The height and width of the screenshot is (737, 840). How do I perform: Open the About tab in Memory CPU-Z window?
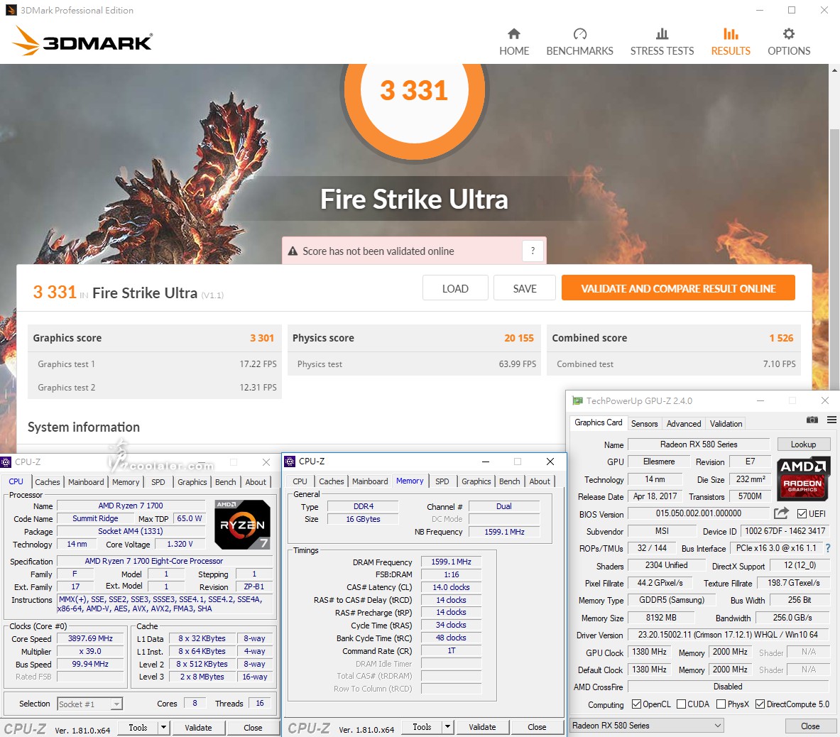(540, 481)
